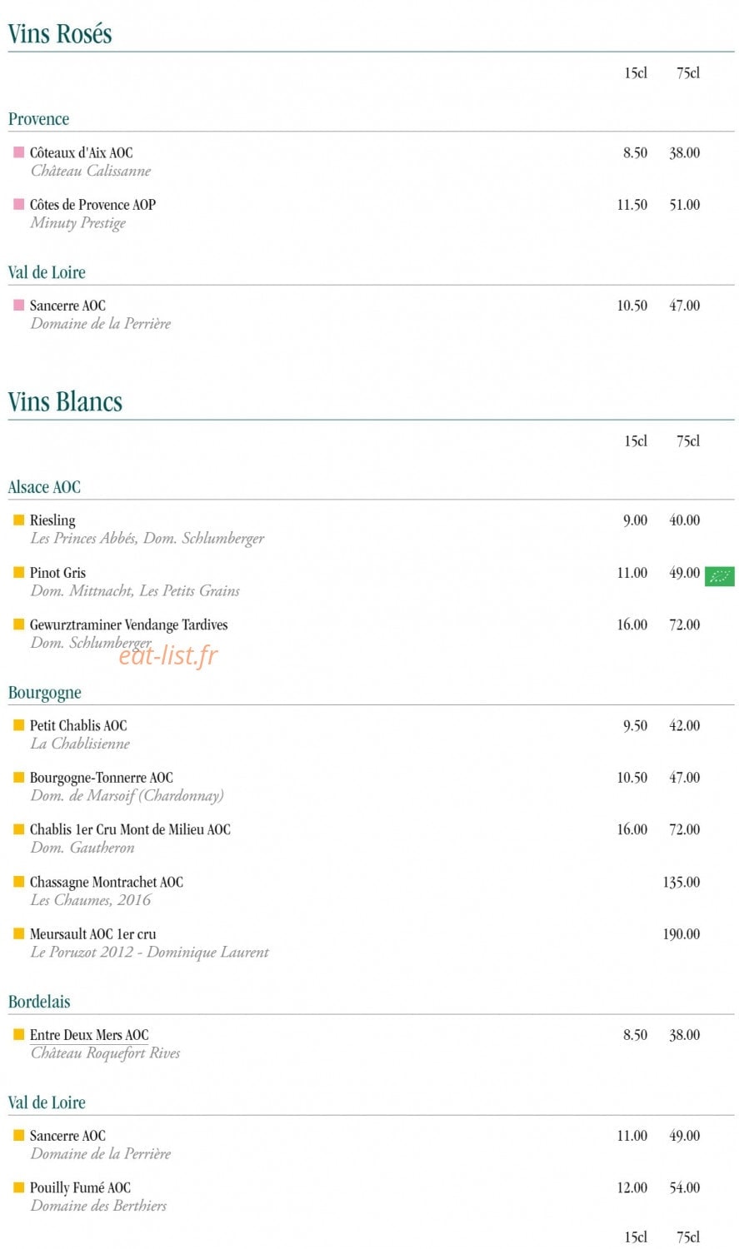Click the 16.00 glass price for Gewurztraminer

632,624
